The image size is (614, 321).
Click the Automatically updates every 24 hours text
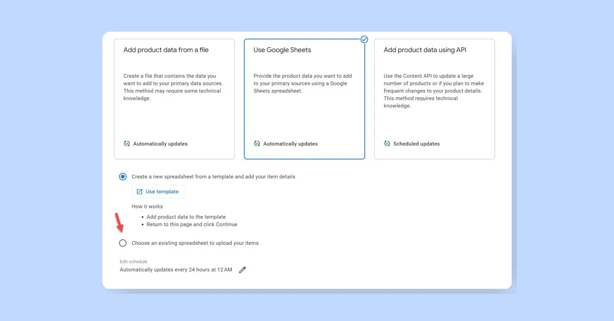[176, 269]
